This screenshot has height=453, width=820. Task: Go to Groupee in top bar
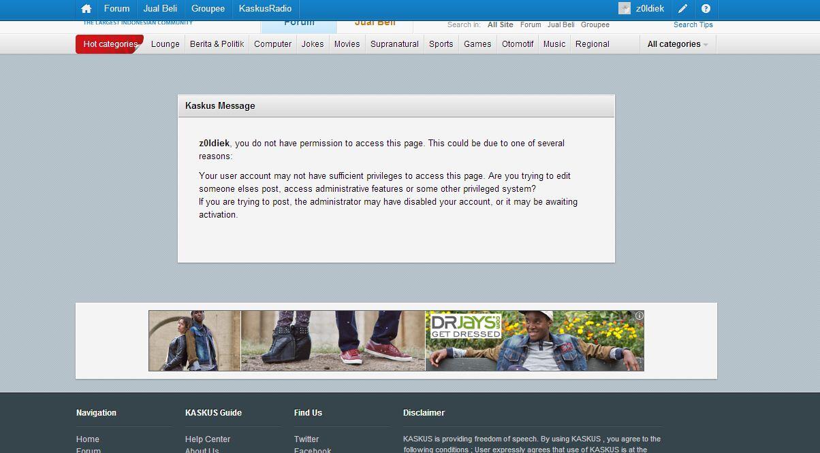click(208, 9)
